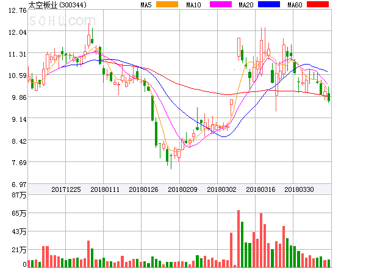Click the tallest red volume bar
This screenshot has height=268, width=366.
click(239, 239)
